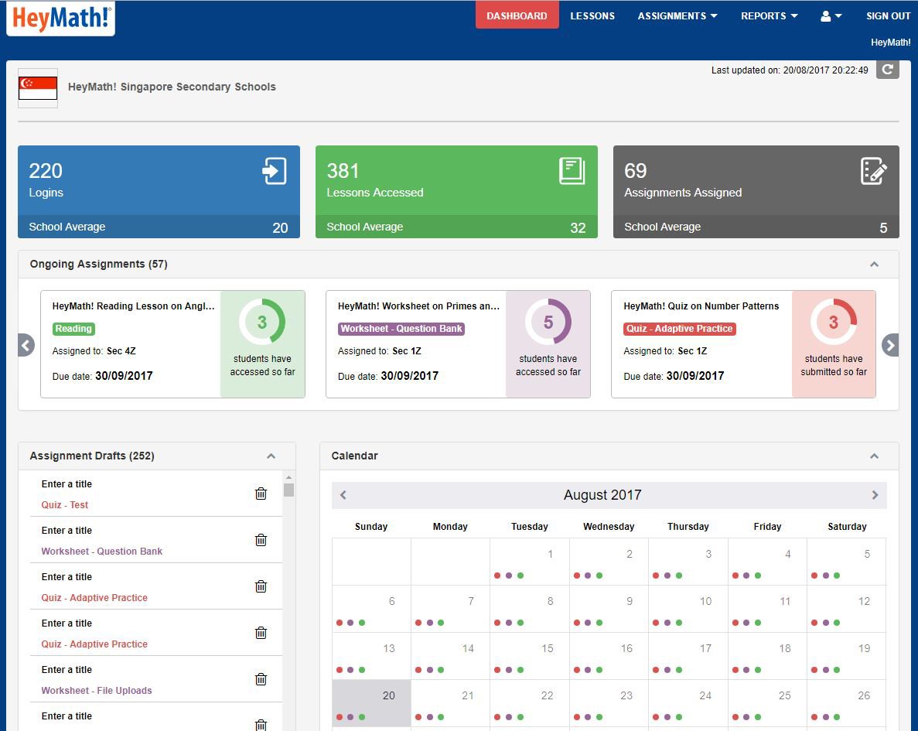The image size is (918, 731).
Task: Select August 26 on the calendar
Action: [x=847, y=703]
